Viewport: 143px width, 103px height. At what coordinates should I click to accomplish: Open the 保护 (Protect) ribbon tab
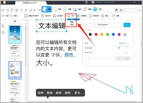point(77,9)
